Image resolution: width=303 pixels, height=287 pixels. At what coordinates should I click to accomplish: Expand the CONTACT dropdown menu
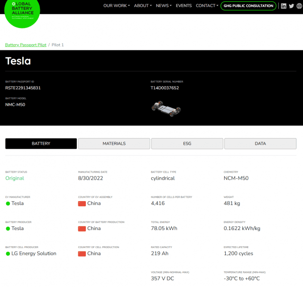pos(207,6)
